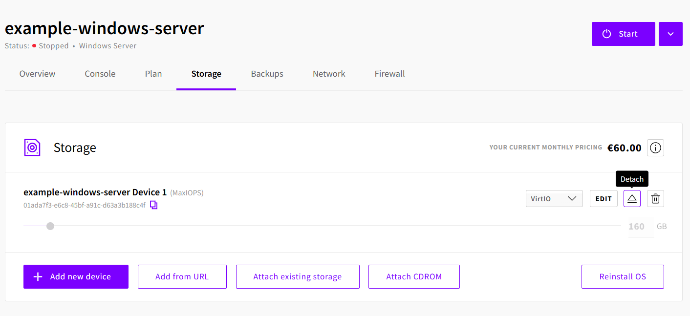Switch to the Firewall tab
Viewport: 690px width, 316px height.
tap(389, 74)
